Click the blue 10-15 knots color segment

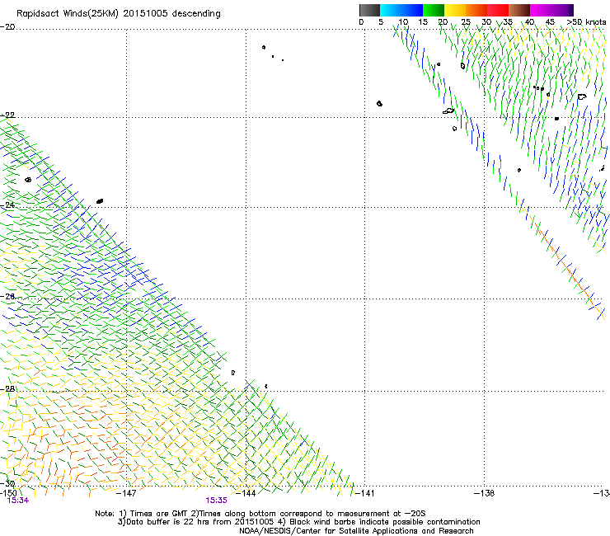click(x=412, y=10)
